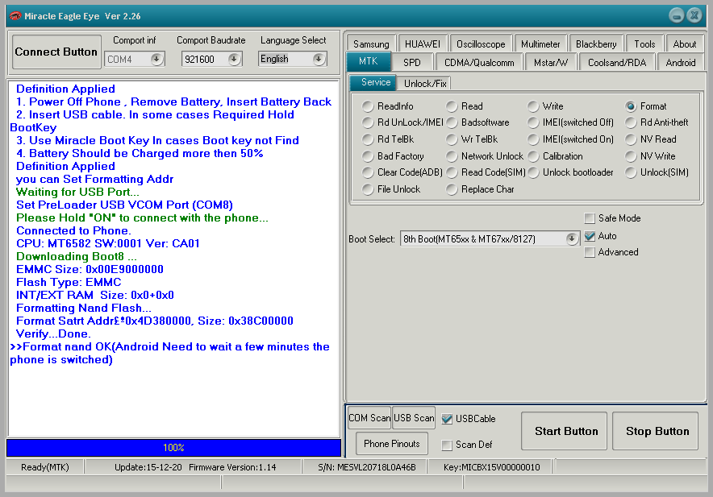Select the SPD tab

(412, 62)
